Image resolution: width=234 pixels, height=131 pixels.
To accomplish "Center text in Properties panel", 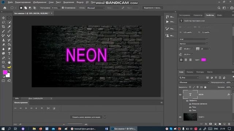I will point(186,60).
